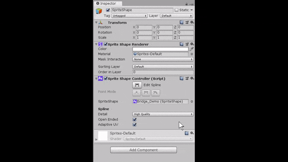Click the "Spline" section label
The height and width of the screenshot is (162, 288).
coord(103,109)
